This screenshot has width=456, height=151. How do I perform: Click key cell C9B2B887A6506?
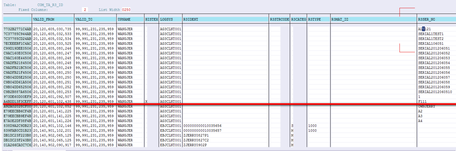(17, 92)
